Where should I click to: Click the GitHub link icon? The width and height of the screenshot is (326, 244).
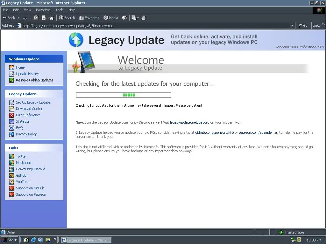click(x=12, y=175)
